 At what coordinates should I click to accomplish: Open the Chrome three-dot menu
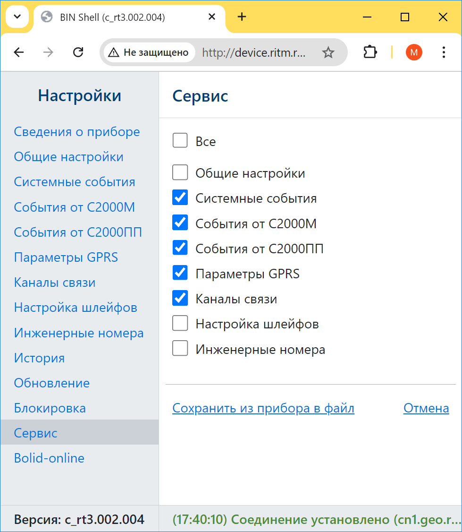pyautogui.click(x=444, y=52)
